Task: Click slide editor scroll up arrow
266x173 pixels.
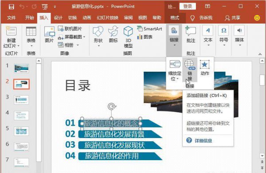Action: pos(262,61)
